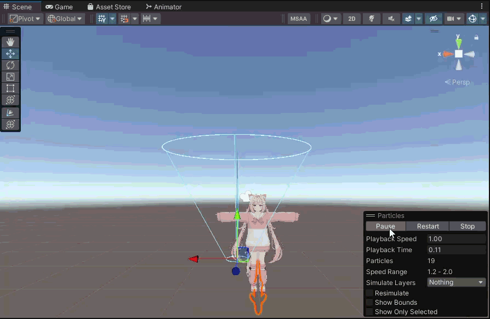
Task: Switch to the Game tab
Action: click(x=59, y=7)
